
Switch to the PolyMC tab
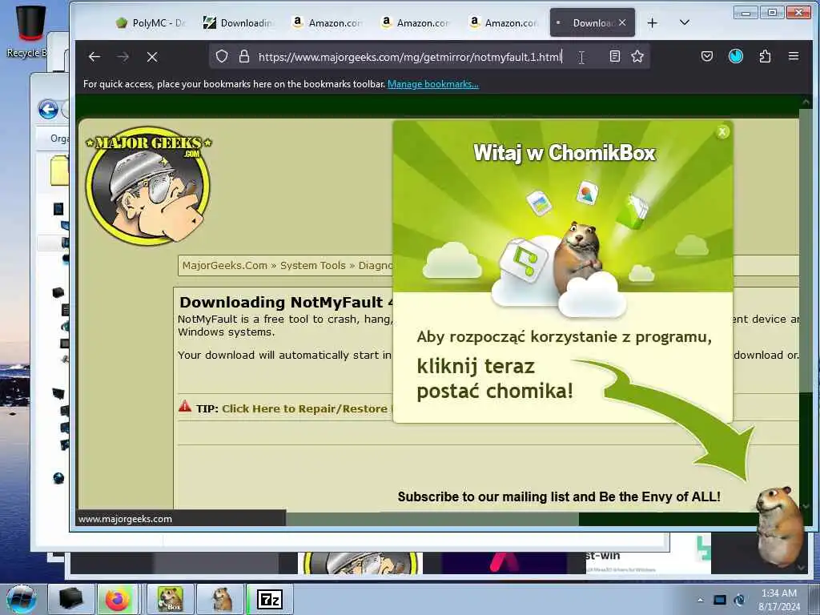[152, 23]
